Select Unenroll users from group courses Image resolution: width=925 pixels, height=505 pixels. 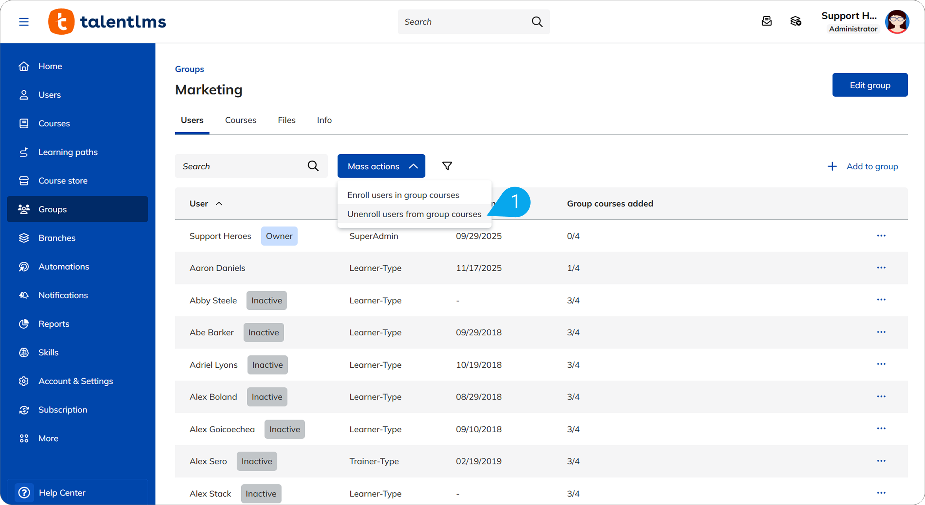pyautogui.click(x=414, y=214)
